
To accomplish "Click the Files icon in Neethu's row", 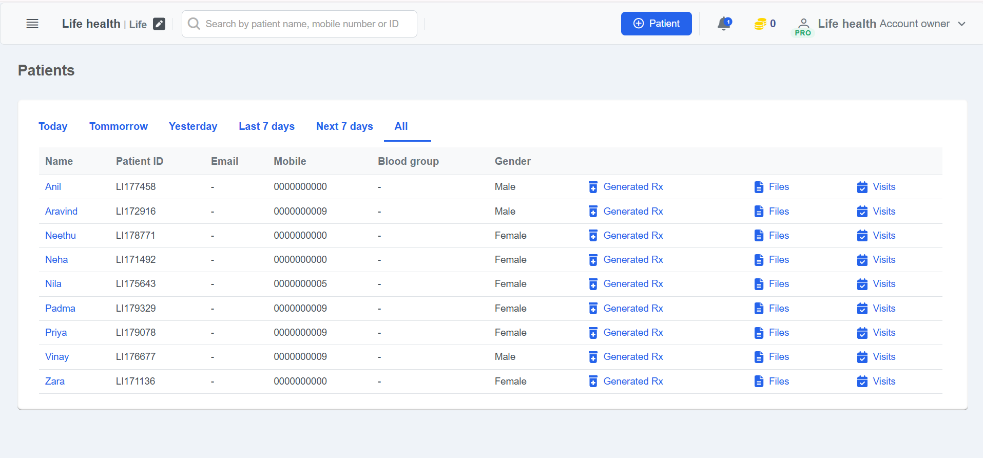I will 759,236.
